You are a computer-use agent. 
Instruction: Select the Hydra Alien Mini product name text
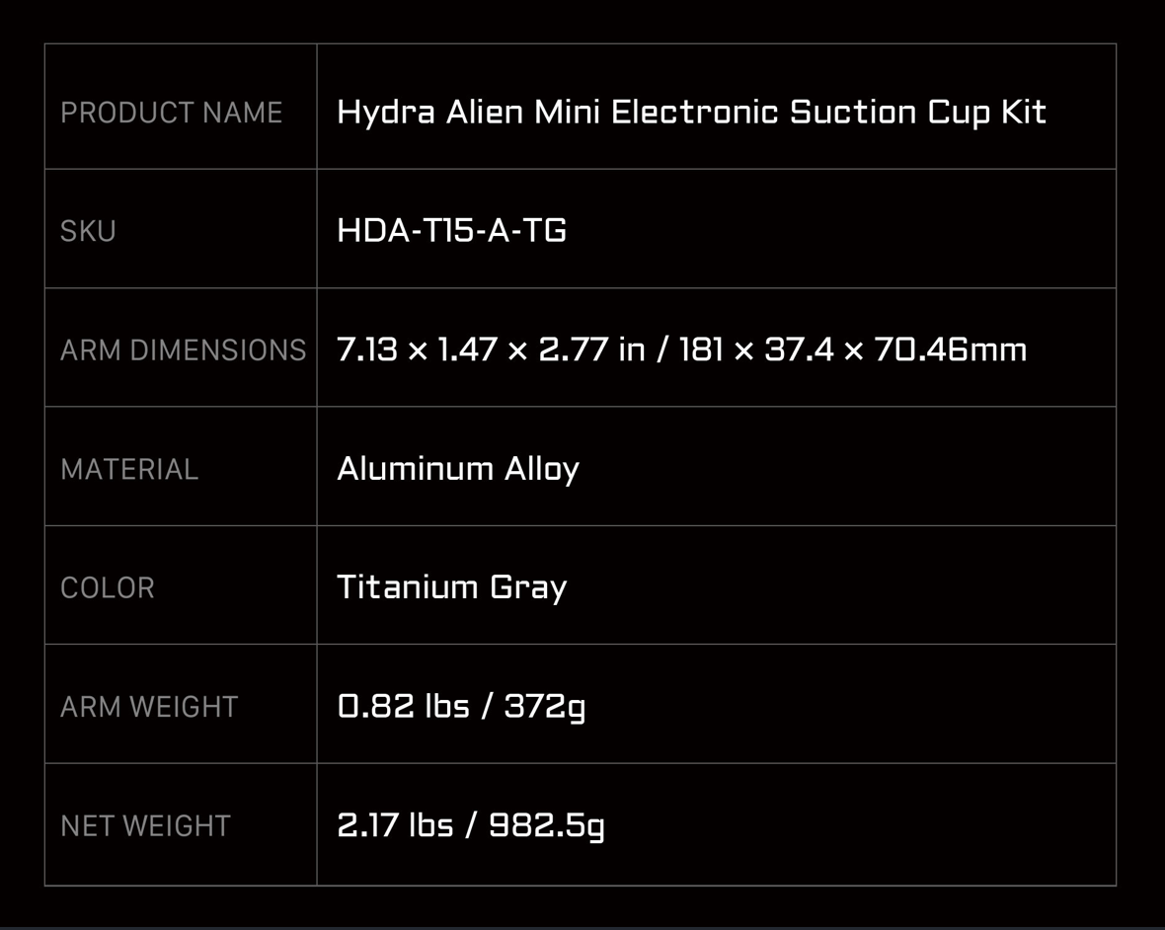[690, 112]
